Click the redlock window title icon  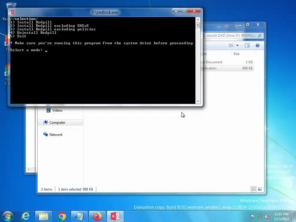12,12
